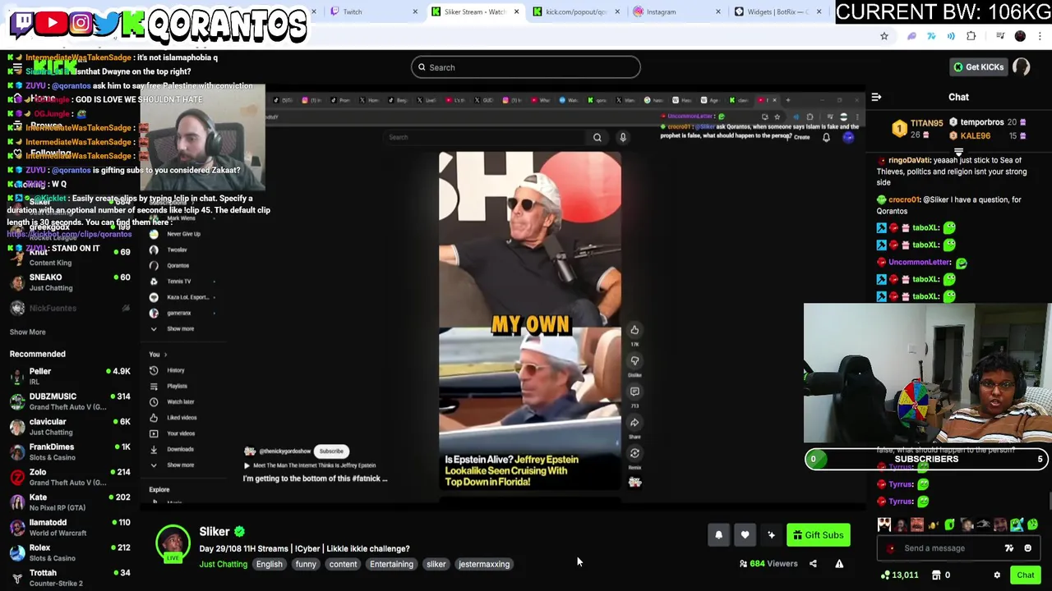1052x591 pixels.
Task: Close the Twitch browser tab
Action: (415, 11)
